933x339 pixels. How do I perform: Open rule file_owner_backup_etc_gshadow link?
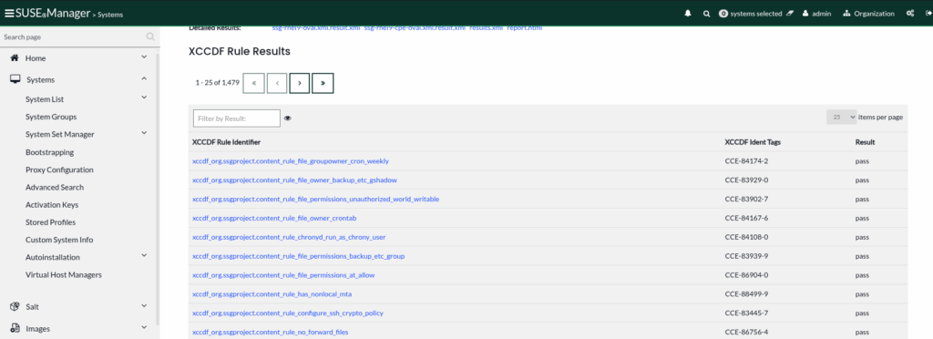(x=294, y=180)
